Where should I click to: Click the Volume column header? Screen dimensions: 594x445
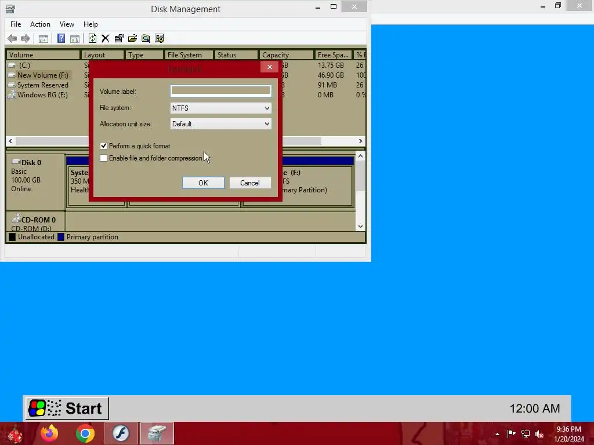[x=43, y=55]
